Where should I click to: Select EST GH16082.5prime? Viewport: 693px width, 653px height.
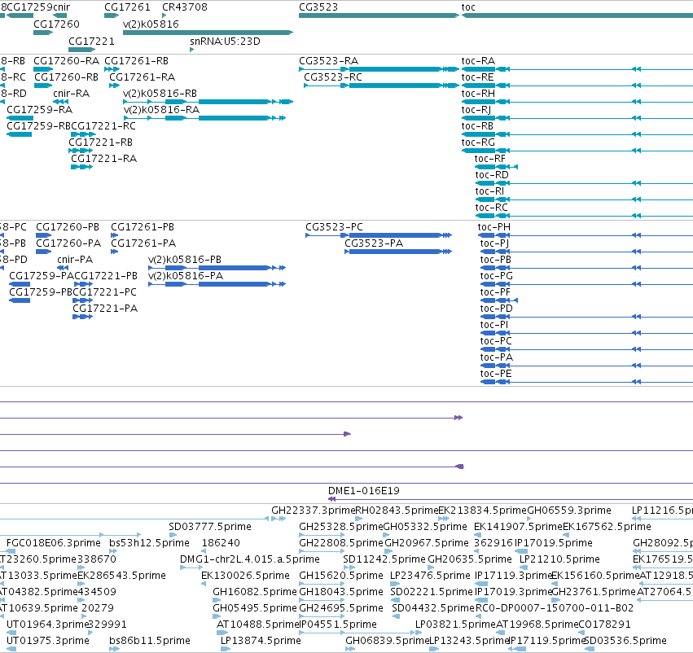pos(217,600)
